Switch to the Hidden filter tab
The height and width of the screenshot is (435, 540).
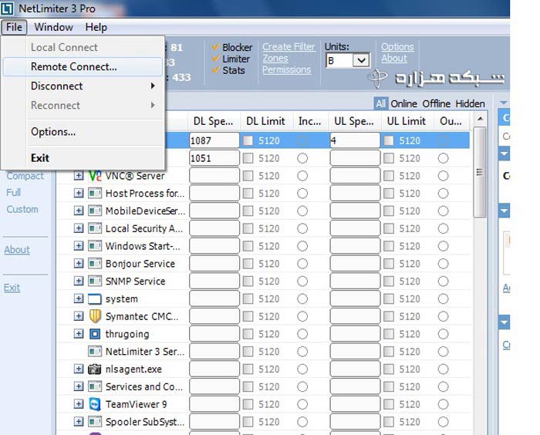pos(470,103)
